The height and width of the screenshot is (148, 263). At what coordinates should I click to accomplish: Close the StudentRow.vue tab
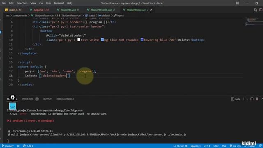151,10
